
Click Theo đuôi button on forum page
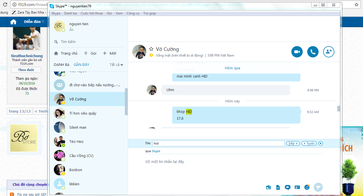26,70
